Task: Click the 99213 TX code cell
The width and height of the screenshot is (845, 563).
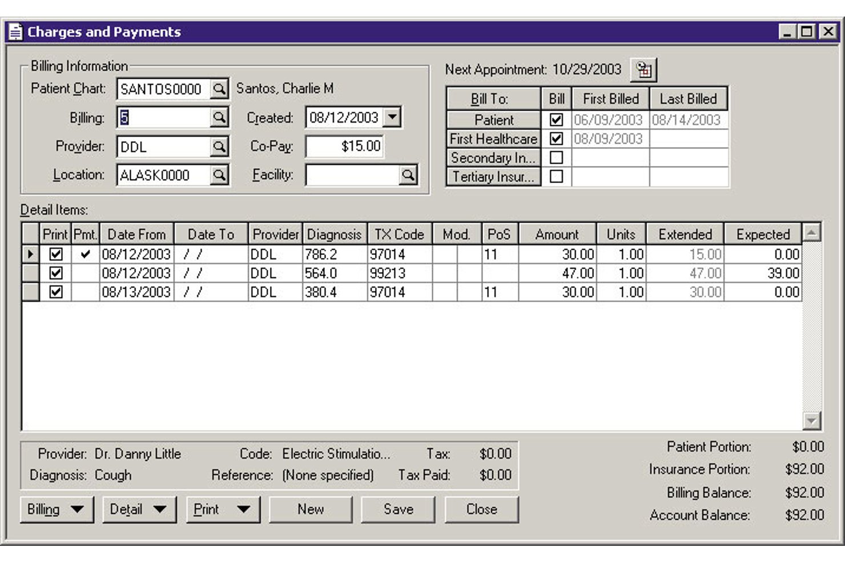Action: click(400, 273)
